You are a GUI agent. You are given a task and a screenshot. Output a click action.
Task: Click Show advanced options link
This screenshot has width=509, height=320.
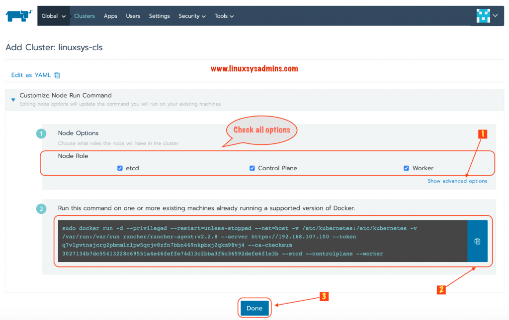457,181
